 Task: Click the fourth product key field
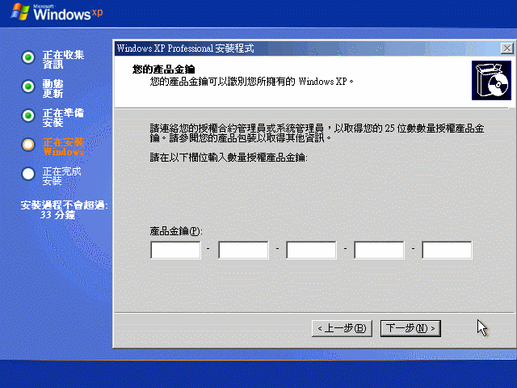[x=379, y=250]
